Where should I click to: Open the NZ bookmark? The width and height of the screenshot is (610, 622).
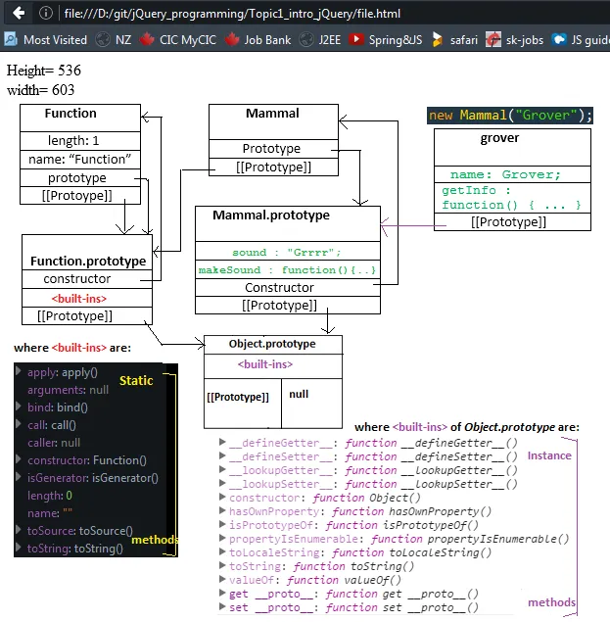tap(114, 40)
